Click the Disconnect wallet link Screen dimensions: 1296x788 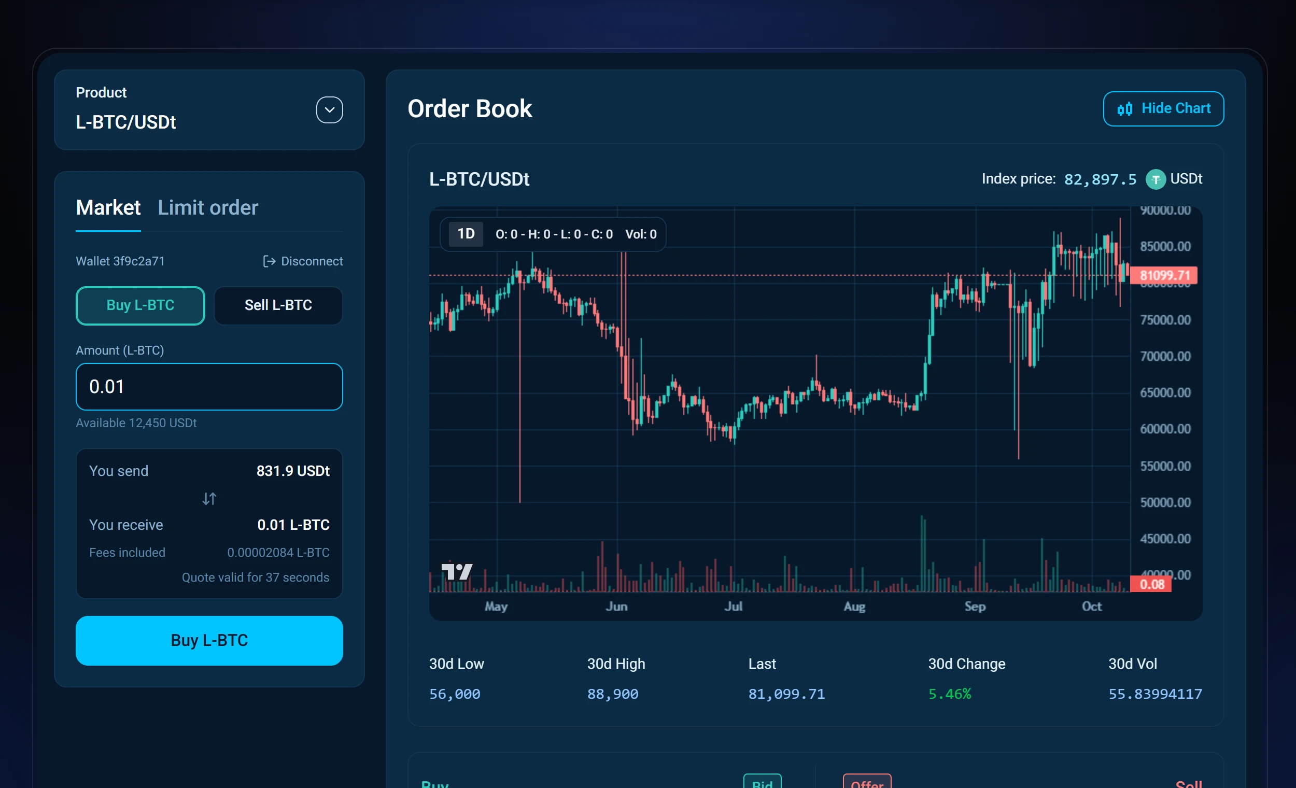302,261
